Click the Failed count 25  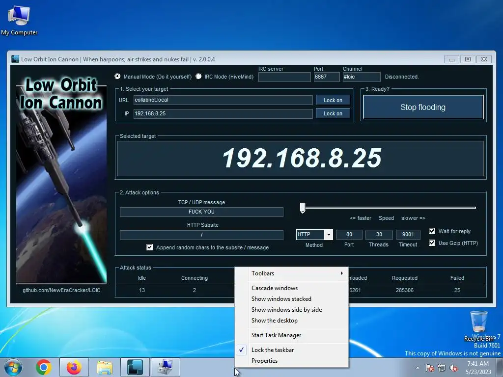(457, 290)
